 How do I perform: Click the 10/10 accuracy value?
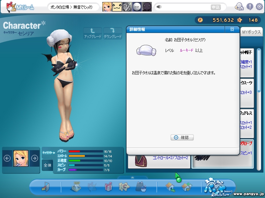tap(108, 161)
